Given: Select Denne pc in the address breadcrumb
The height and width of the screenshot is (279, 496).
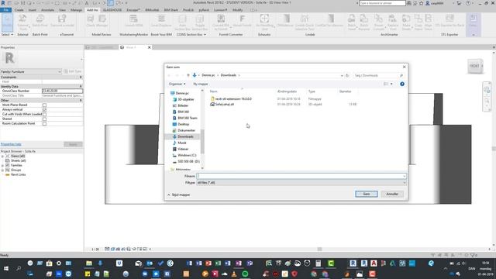Looking at the screenshot, I should coord(208,75).
